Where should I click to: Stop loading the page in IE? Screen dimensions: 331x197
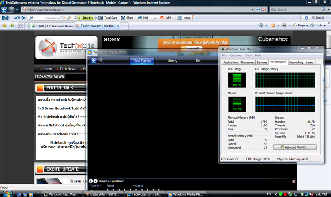coord(264,10)
